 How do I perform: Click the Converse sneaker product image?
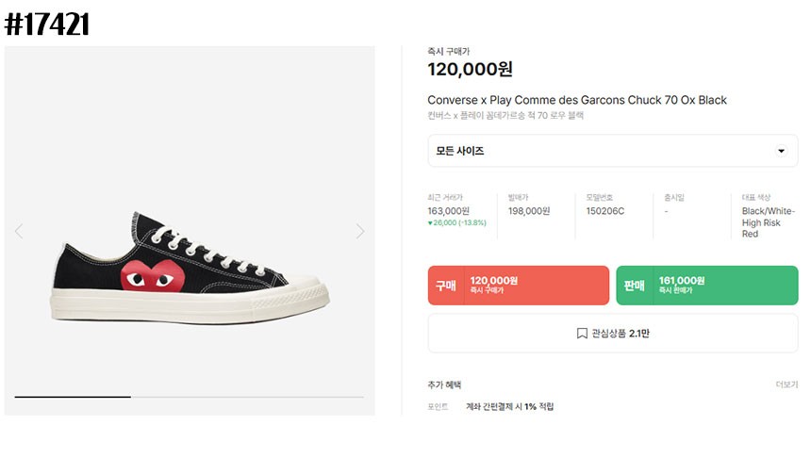point(190,268)
